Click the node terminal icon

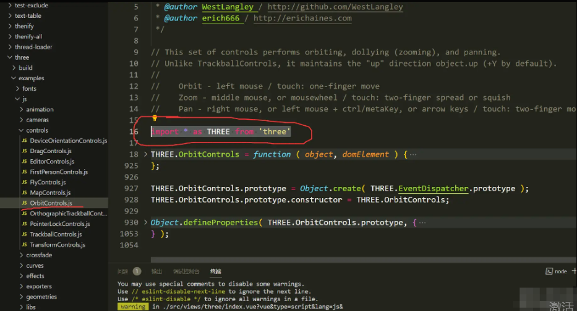pyautogui.click(x=549, y=272)
